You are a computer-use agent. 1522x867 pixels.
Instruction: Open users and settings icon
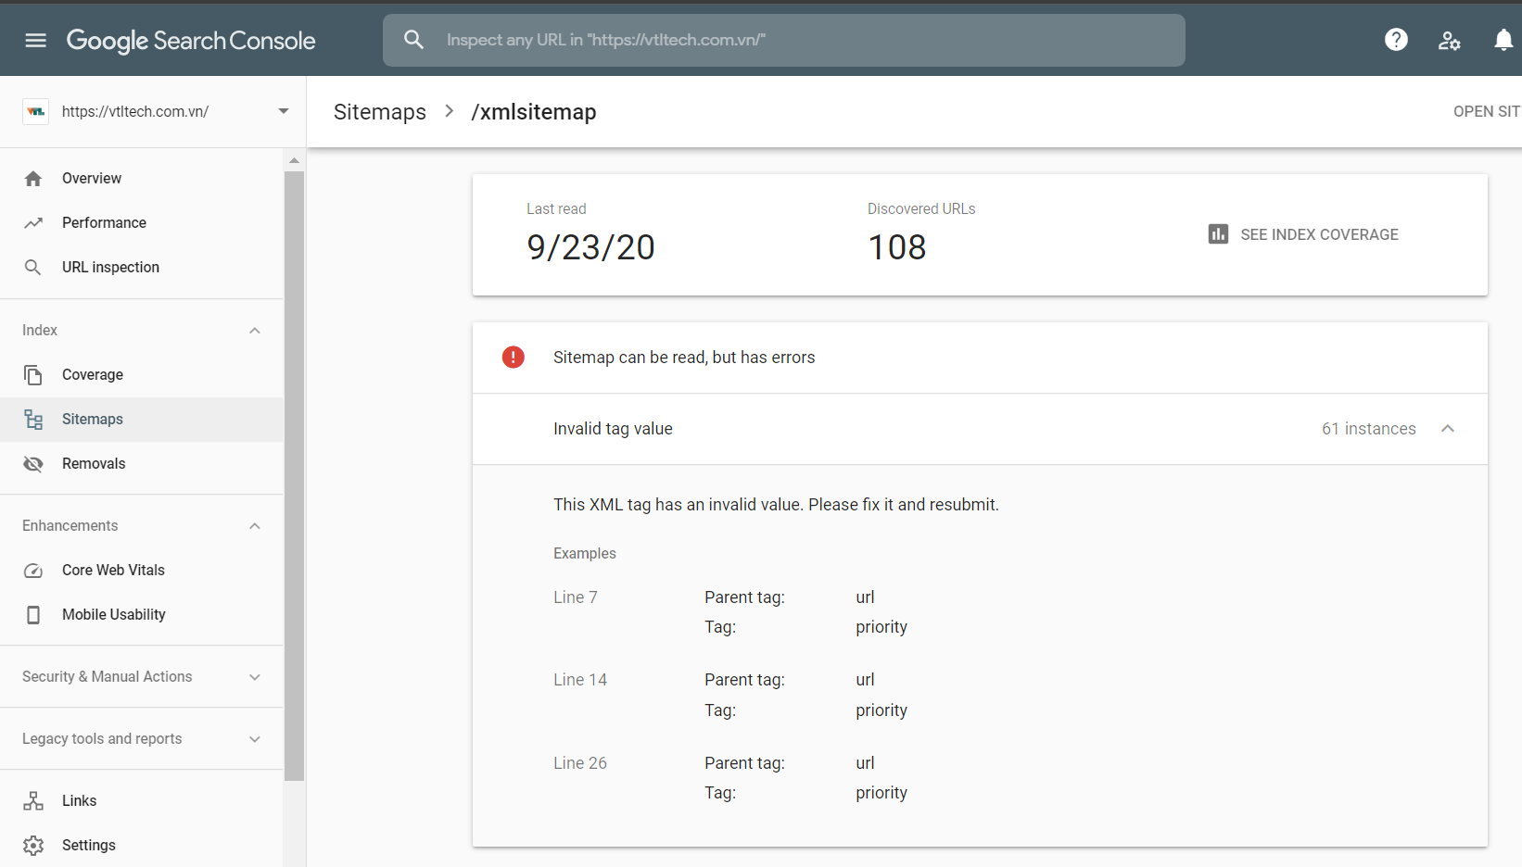1450,40
